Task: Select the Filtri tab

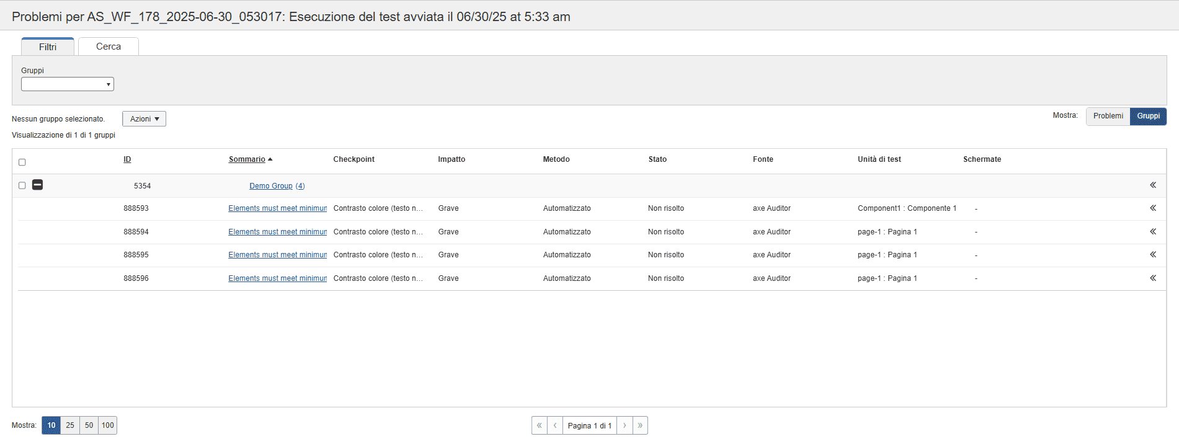Action: click(x=48, y=47)
